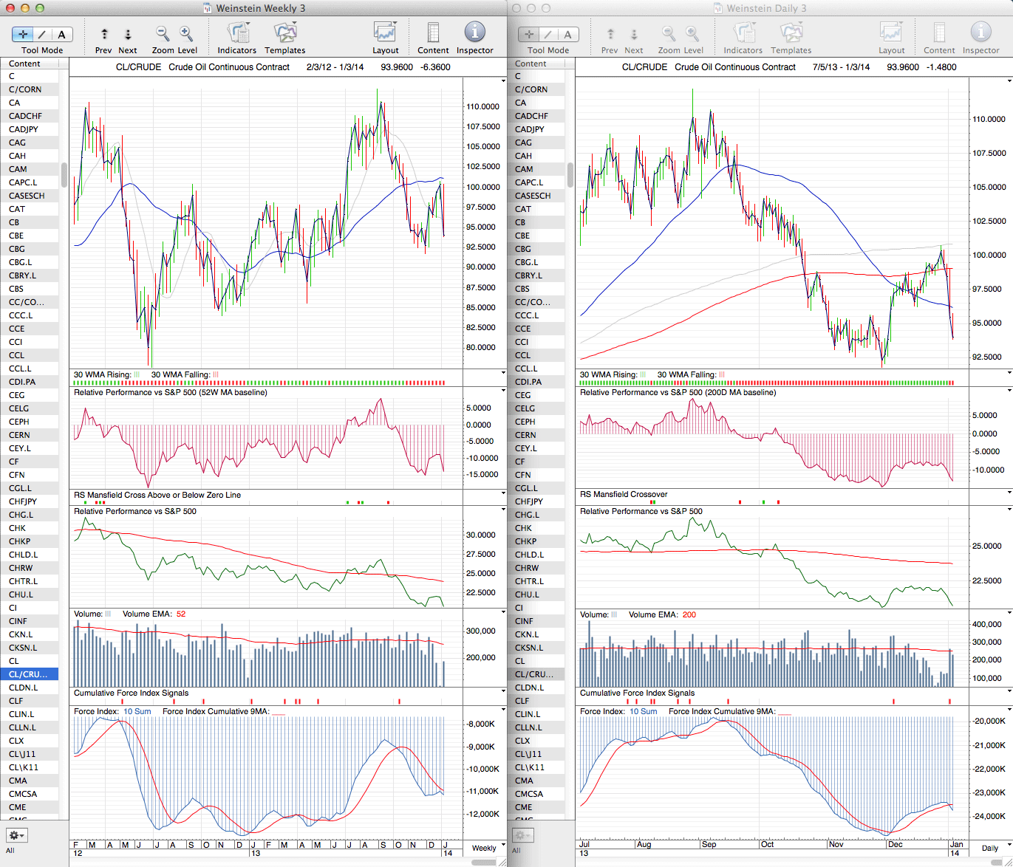Click Prev arrow in Weinstein Weekly toolbar

(x=104, y=35)
